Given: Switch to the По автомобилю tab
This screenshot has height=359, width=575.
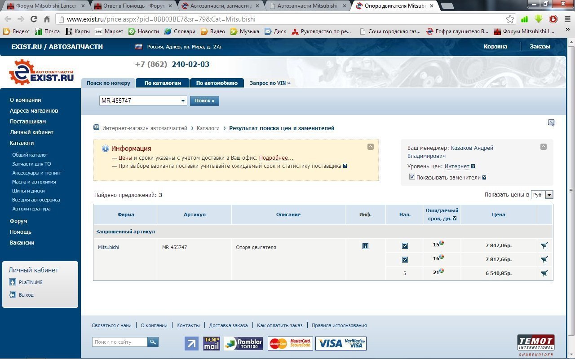Looking at the screenshot, I should pos(217,83).
